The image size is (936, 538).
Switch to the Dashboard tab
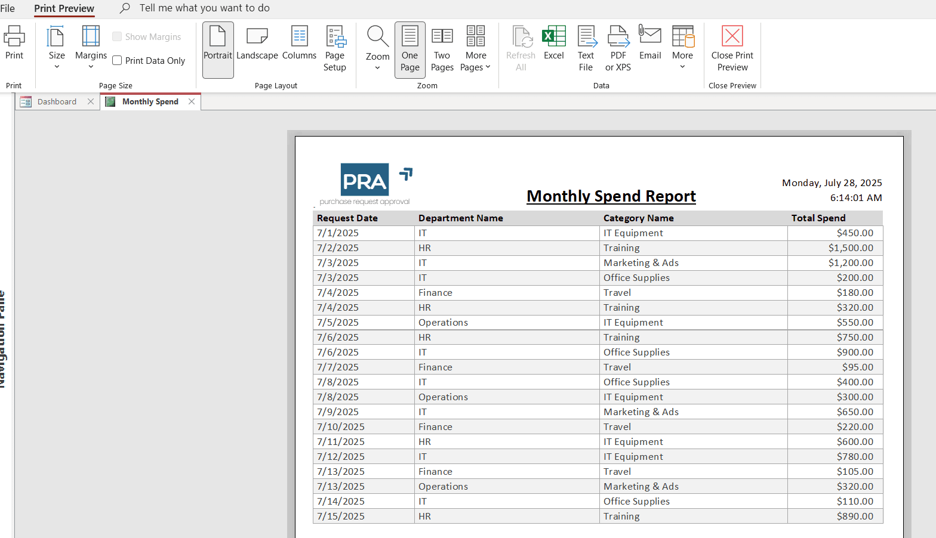(x=57, y=101)
